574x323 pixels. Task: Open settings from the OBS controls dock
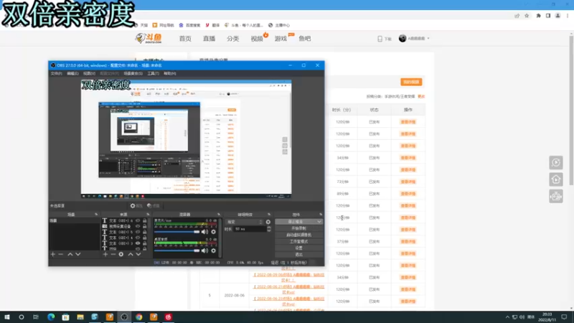tap(298, 248)
